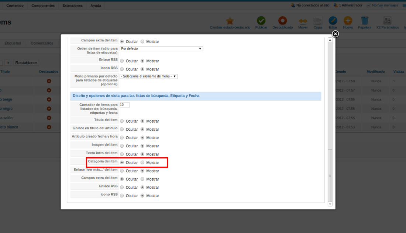Toggle featured icon in the 'negro' row

tap(49, 109)
